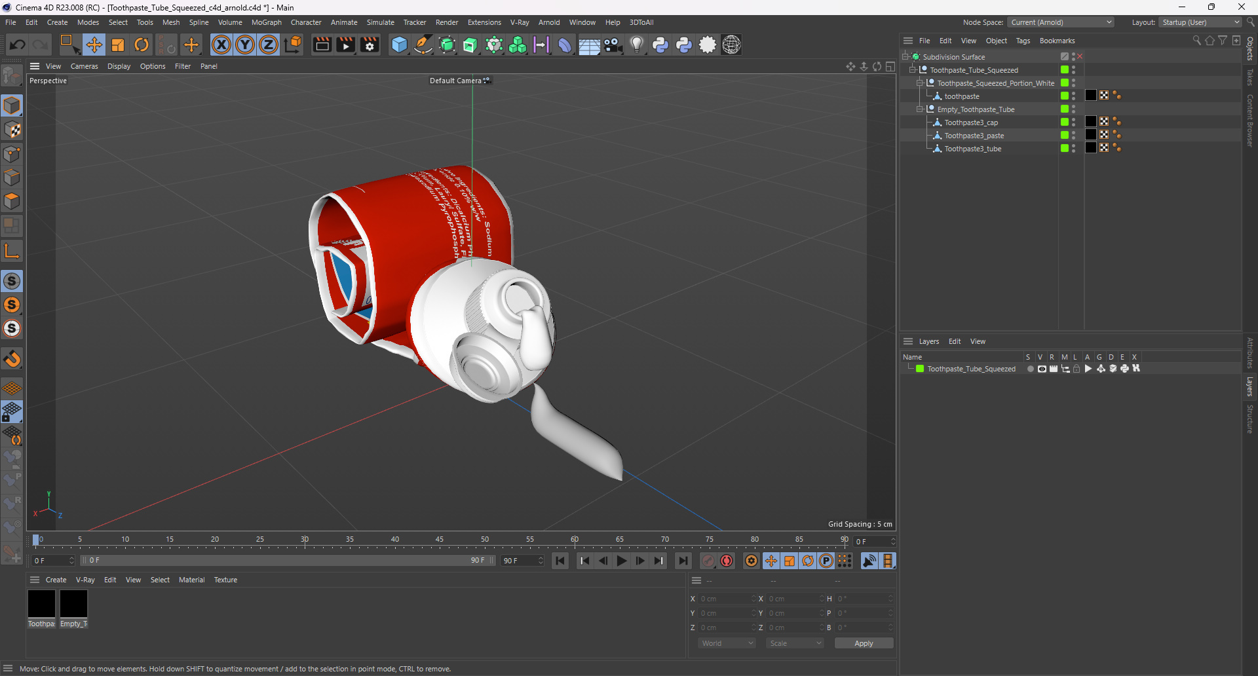This screenshot has height=676, width=1258.
Task: Open Object Manager Tags menu
Action: (x=1023, y=41)
